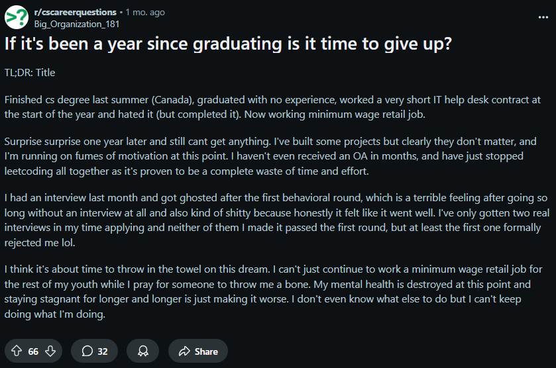Upvote the post with the up arrow
This screenshot has width=556, height=368.
click(17, 351)
